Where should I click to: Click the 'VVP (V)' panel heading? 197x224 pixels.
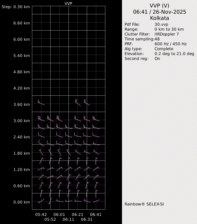(159, 6)
